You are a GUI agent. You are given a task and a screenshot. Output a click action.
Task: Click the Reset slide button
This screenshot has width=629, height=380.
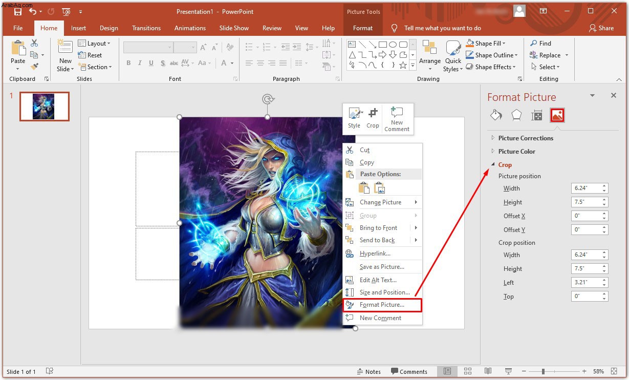point(90,55)
